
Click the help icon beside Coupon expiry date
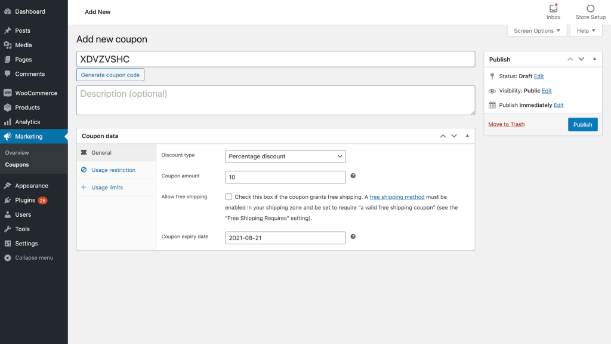353,236
